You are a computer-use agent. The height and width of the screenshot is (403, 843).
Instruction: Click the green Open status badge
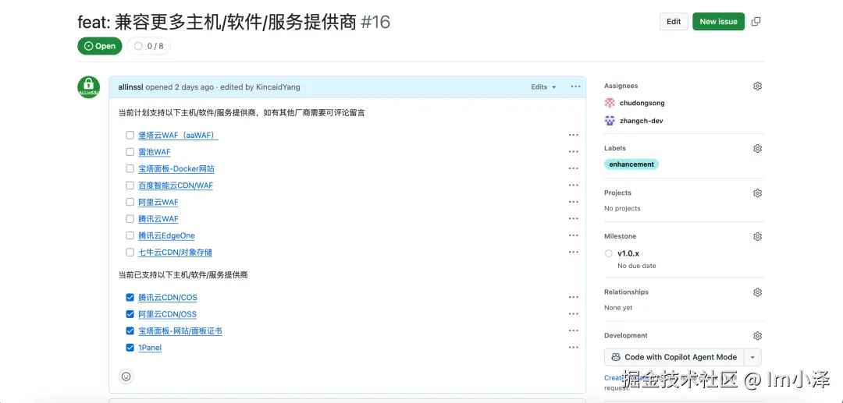[x=100, y=46]
